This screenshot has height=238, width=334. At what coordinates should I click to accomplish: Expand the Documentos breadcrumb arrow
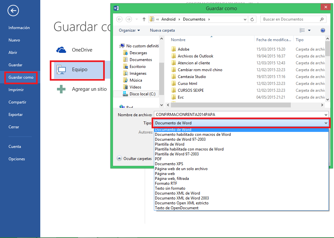[209, 19]
